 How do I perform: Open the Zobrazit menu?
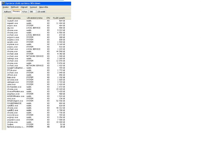[x=24, y=7]
